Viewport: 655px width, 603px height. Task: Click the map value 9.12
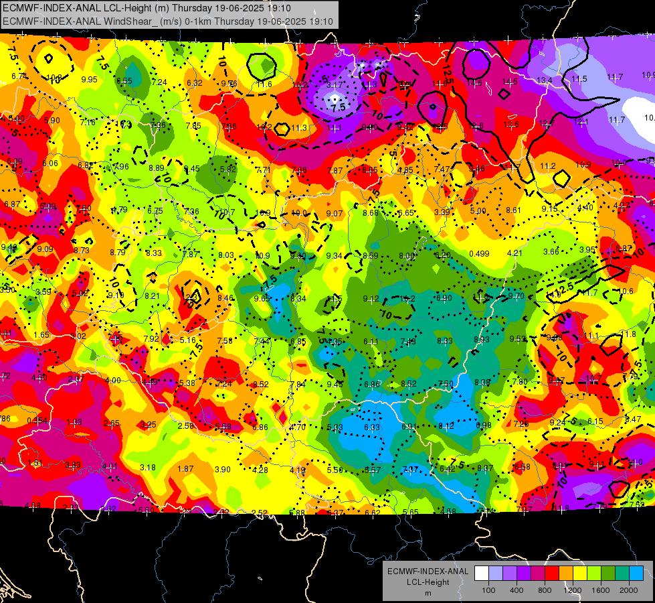pyautogui.click(x=371, y=298)
